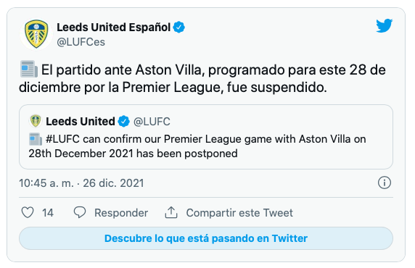Click the reply speech bubble icon
This screenshot has height=268, width=415.
pyautogui.click(x=80, y=212)
